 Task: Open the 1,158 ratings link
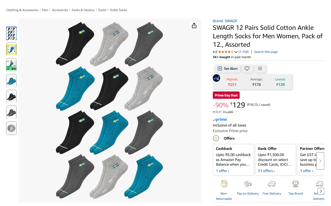(243, 52)
